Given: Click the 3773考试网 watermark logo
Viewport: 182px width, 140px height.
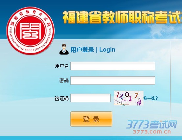Looking at the screenshot, I should [152, 125].
